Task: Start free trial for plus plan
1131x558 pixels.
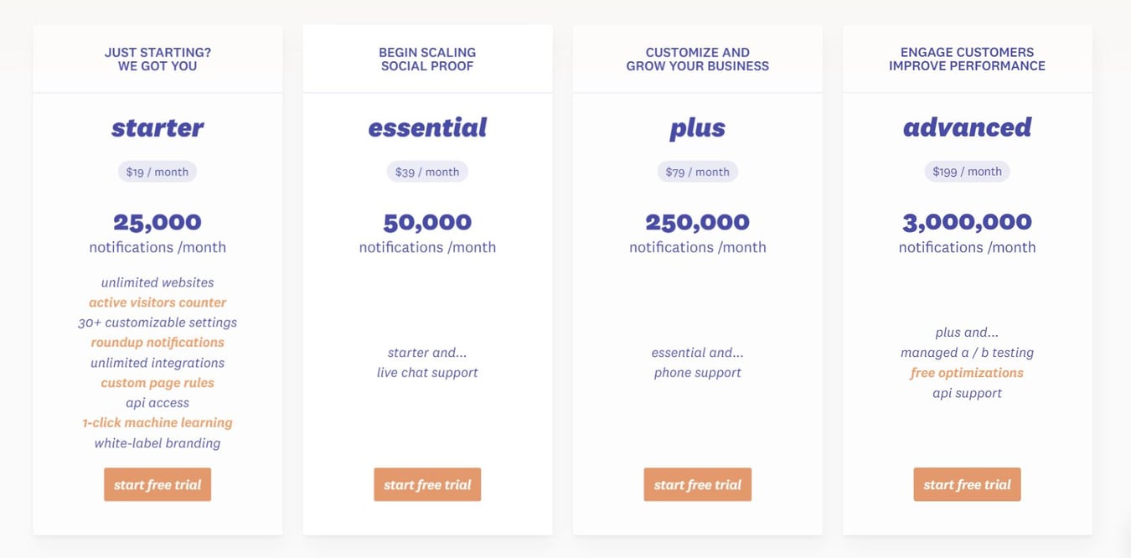Action: [x=697, y=484]
